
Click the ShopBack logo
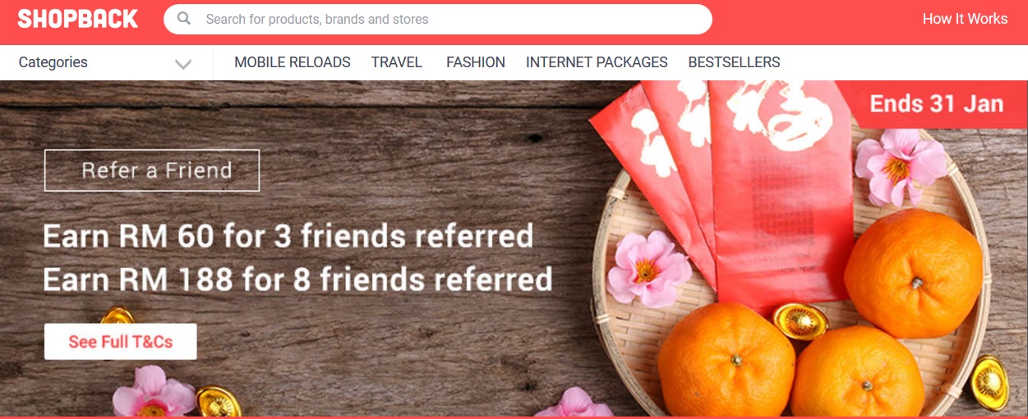coord(78,19)
